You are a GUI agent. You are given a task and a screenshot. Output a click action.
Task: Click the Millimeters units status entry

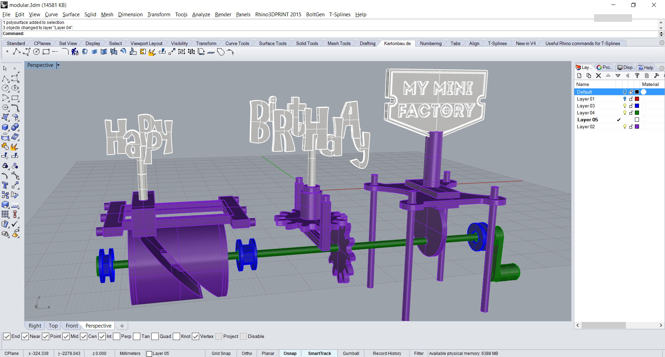point(130,354)
